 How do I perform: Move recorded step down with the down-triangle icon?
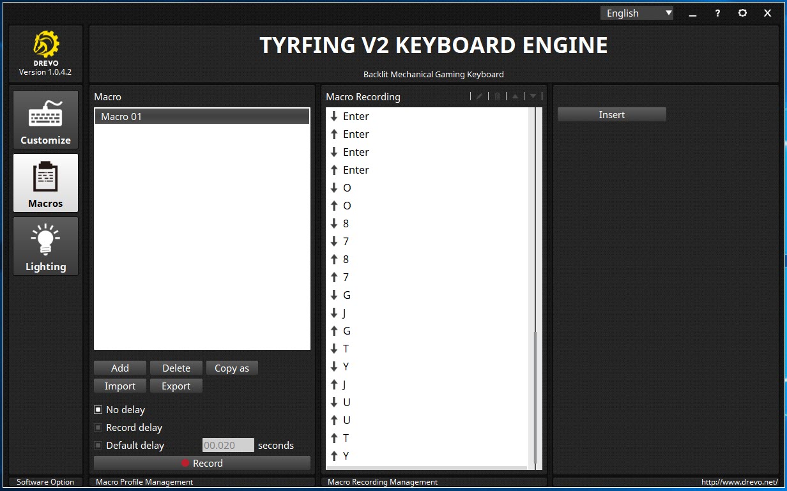[533, 96]
